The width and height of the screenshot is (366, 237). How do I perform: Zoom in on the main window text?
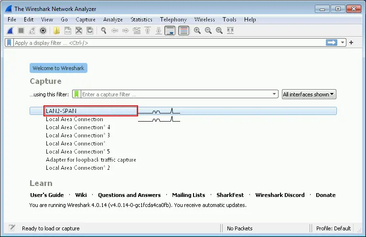click(197, 31)
